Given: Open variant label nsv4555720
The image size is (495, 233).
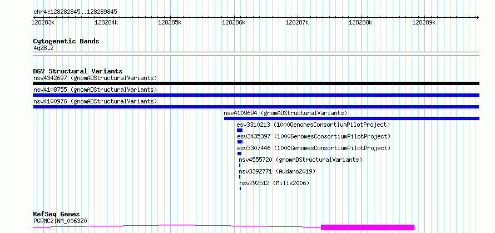Looking at the screenshot, I should [x=300, y=160].
